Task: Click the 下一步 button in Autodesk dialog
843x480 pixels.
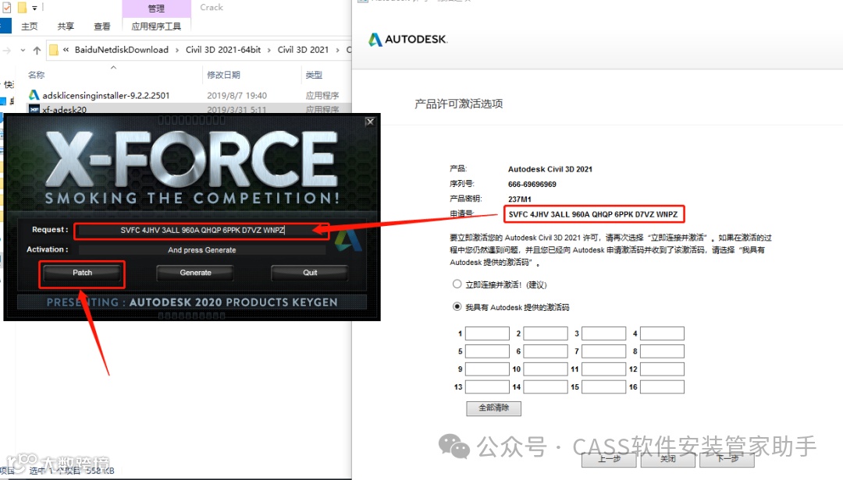Action: coord(727,459)
